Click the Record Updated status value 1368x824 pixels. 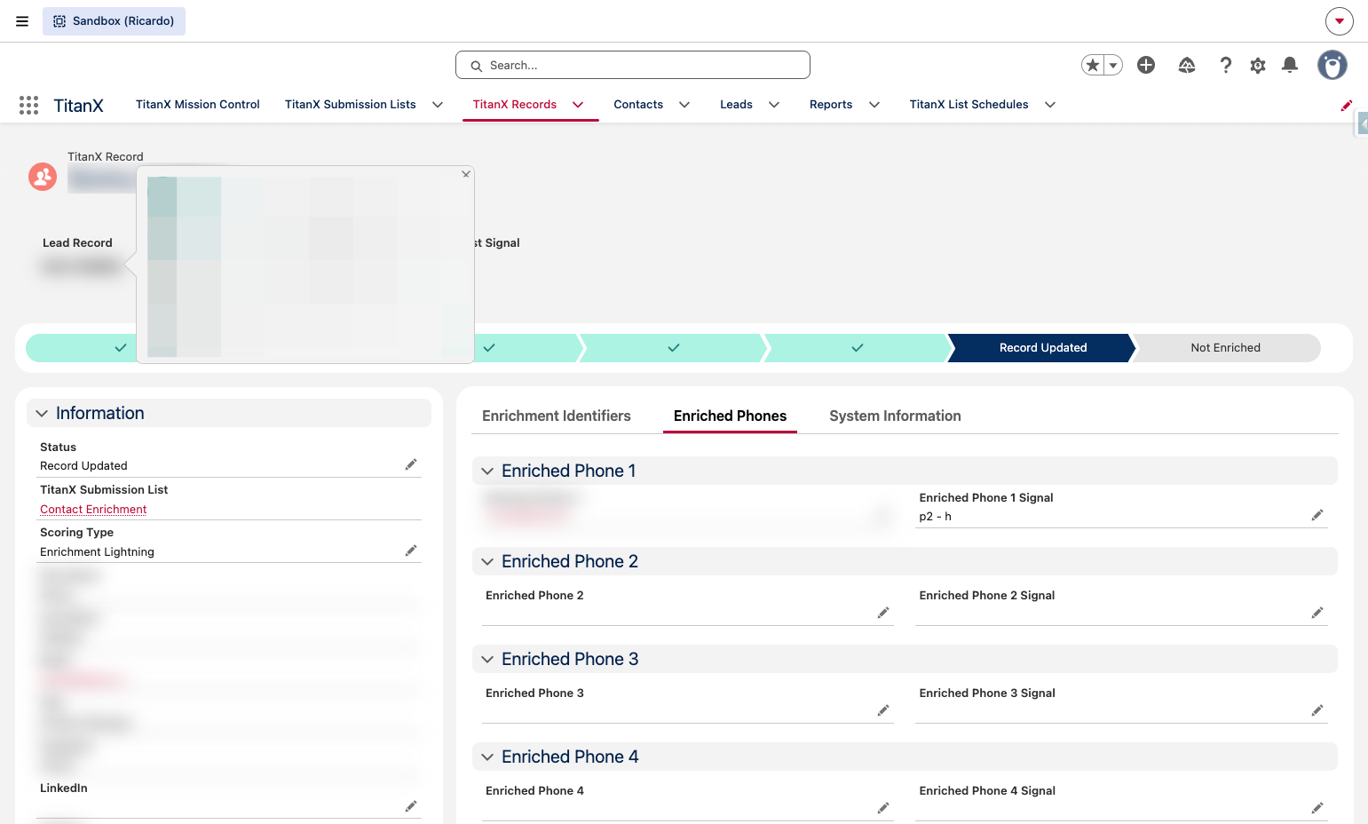tap(83, 465)
